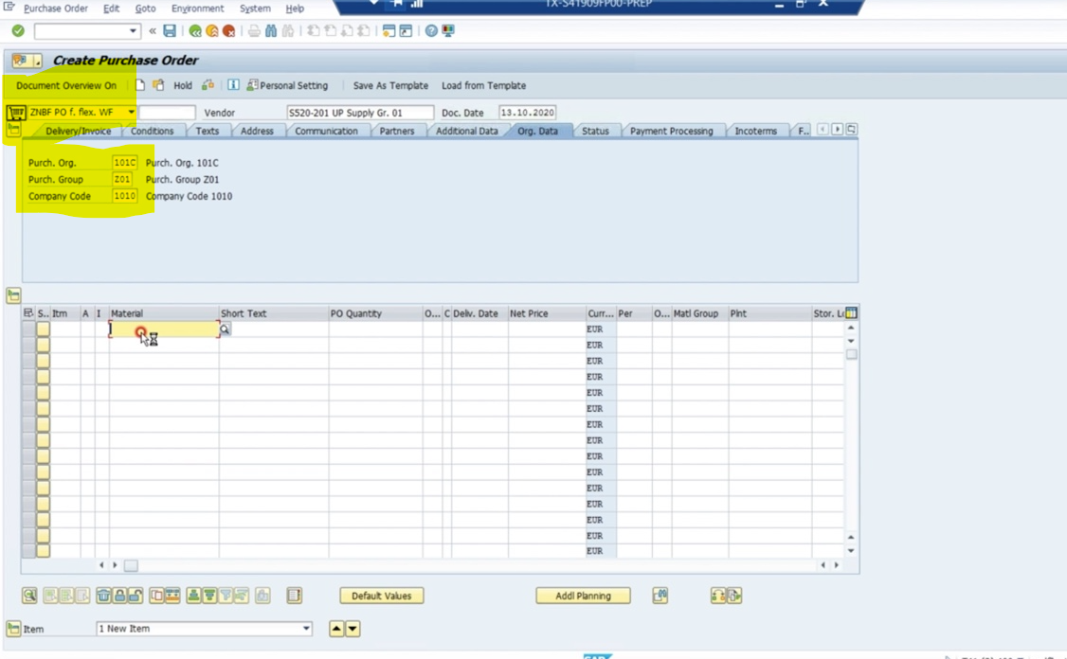Click the Unlock item icon
Viewport: 1067px width, 659px height.
(136, 596)
